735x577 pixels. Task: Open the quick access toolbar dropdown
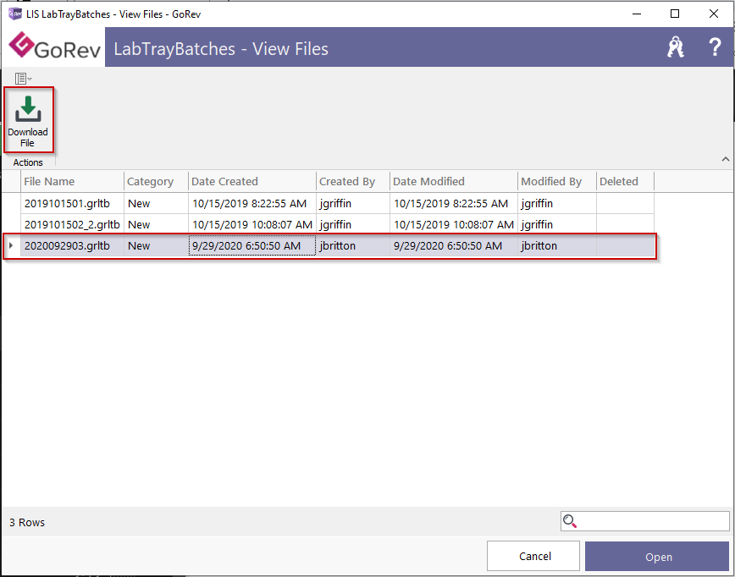[24, 78]
